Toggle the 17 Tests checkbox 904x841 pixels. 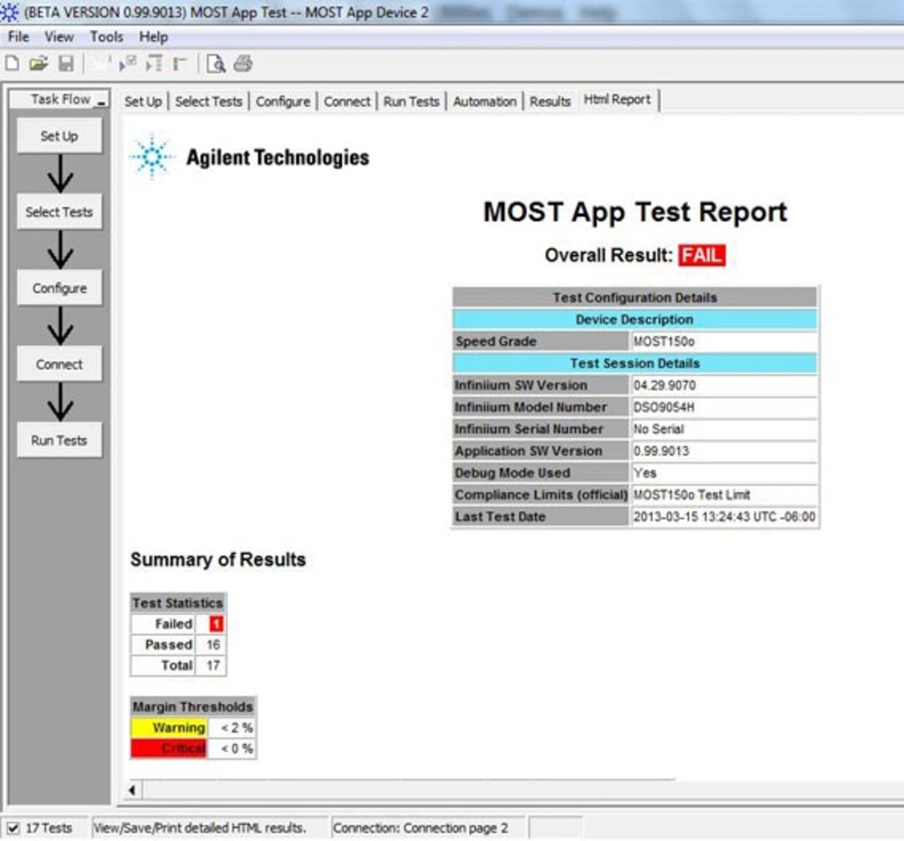coord(13,828)
